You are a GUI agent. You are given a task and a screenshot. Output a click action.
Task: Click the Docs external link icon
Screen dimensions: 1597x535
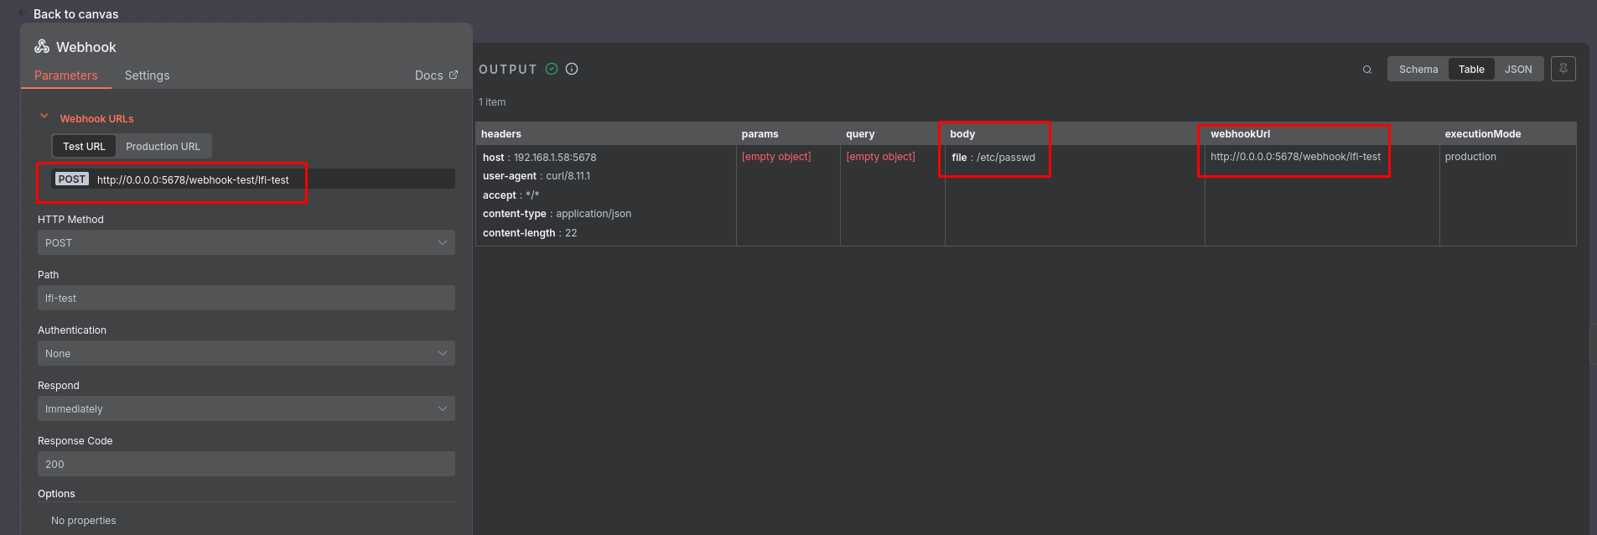coord(454,75)
